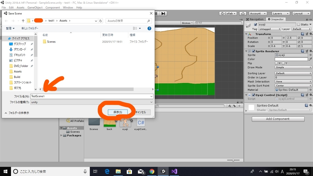
Task: Click the Add Component button
Action: click(278, 119)
